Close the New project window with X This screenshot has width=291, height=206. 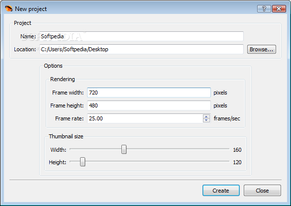coord(279,9)
